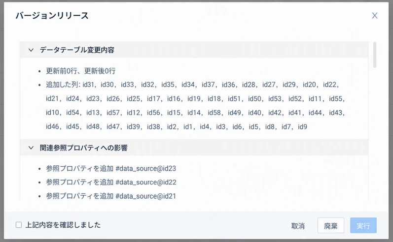The height and width of the screenshot is (242, 393).
Task: Click column id58 in the added list
Action: [214, 113]
